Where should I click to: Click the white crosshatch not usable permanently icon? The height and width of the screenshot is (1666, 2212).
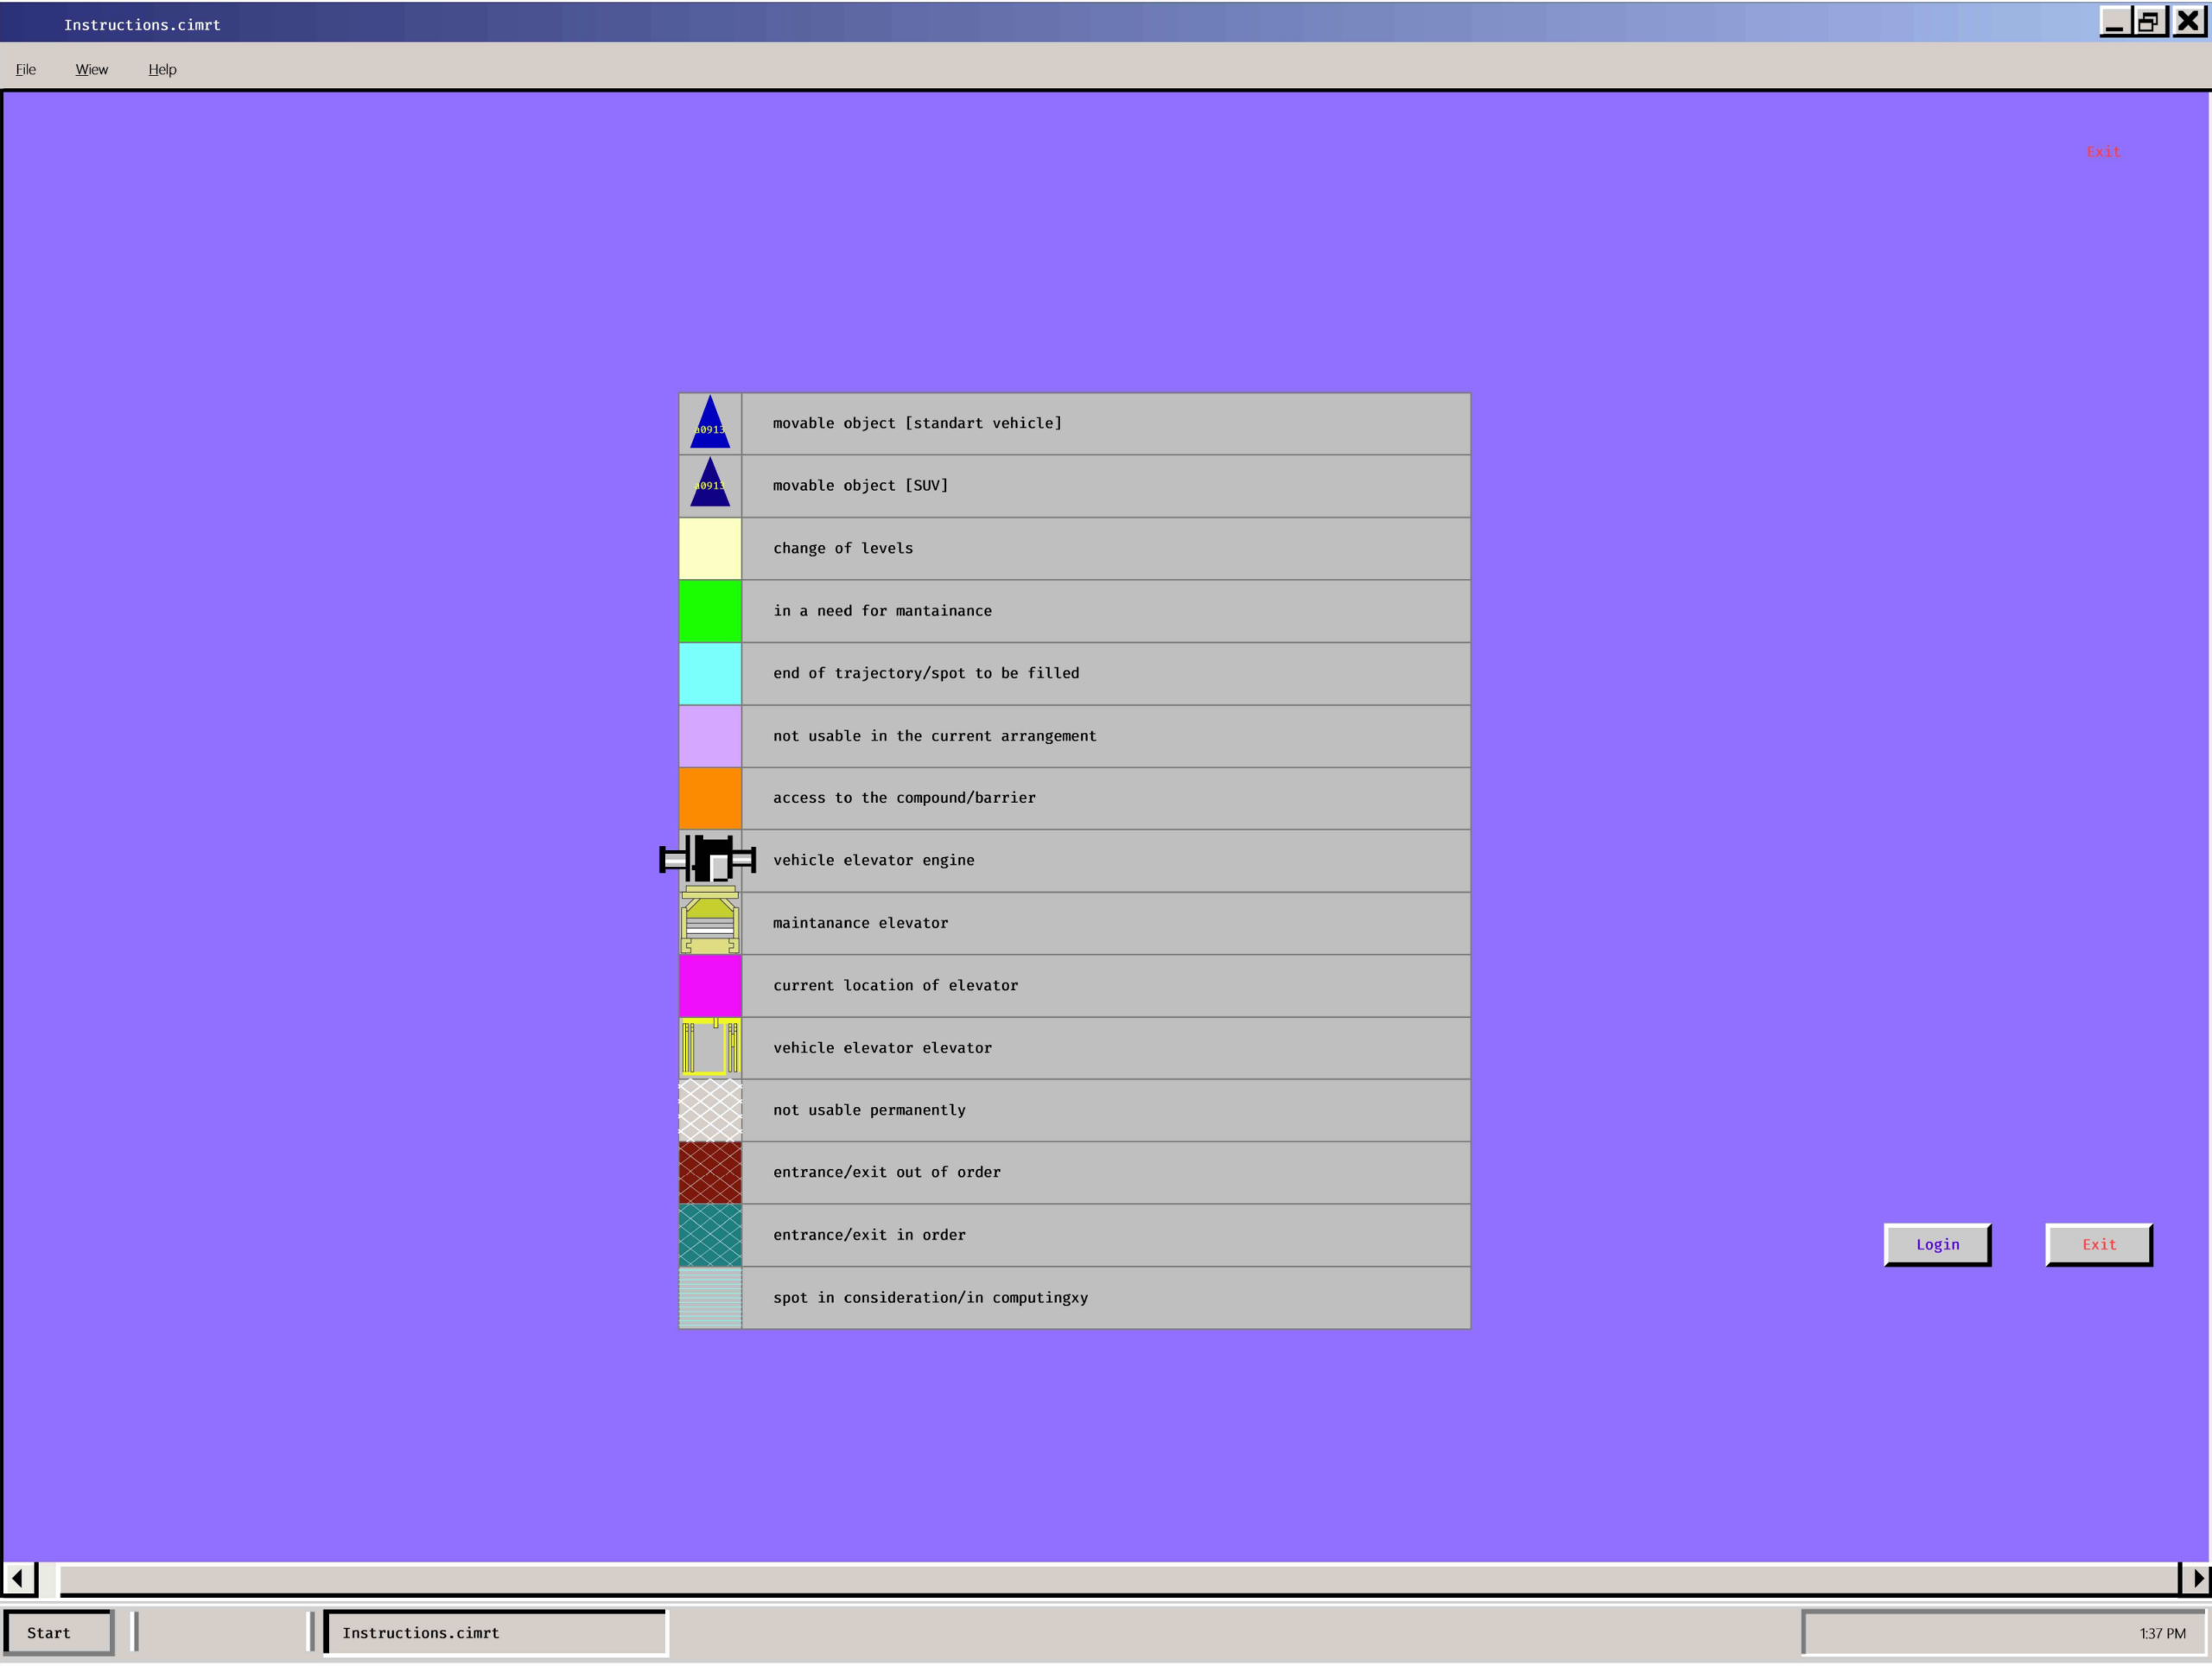[x=710, y=1110]
